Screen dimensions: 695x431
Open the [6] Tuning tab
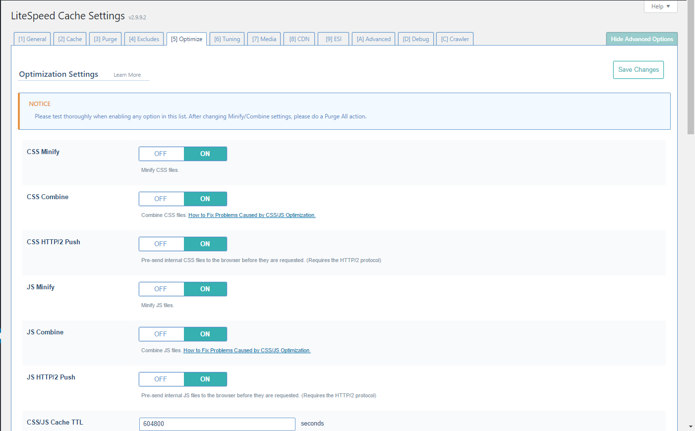tap(227, 39)
